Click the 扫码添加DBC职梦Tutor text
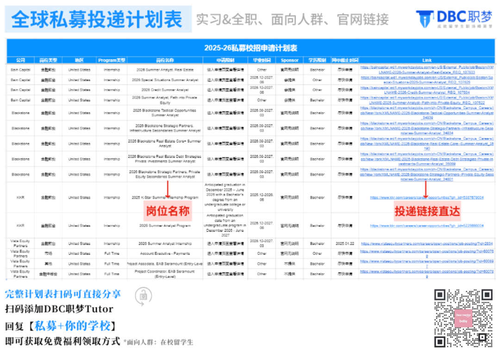500x354 pixels. [59, 309]
